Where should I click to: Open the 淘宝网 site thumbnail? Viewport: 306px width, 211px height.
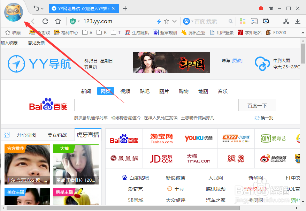[x=161, y=138]
